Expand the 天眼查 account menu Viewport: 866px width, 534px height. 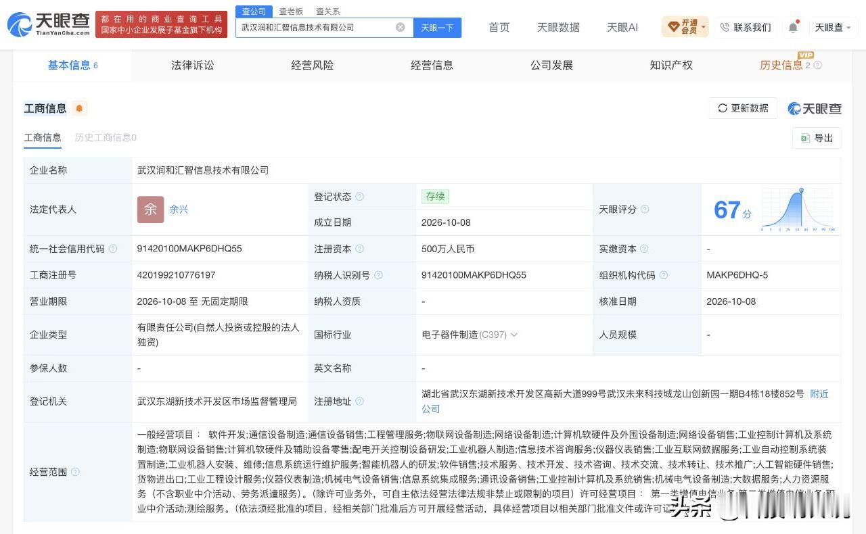(x=832, y=27)
